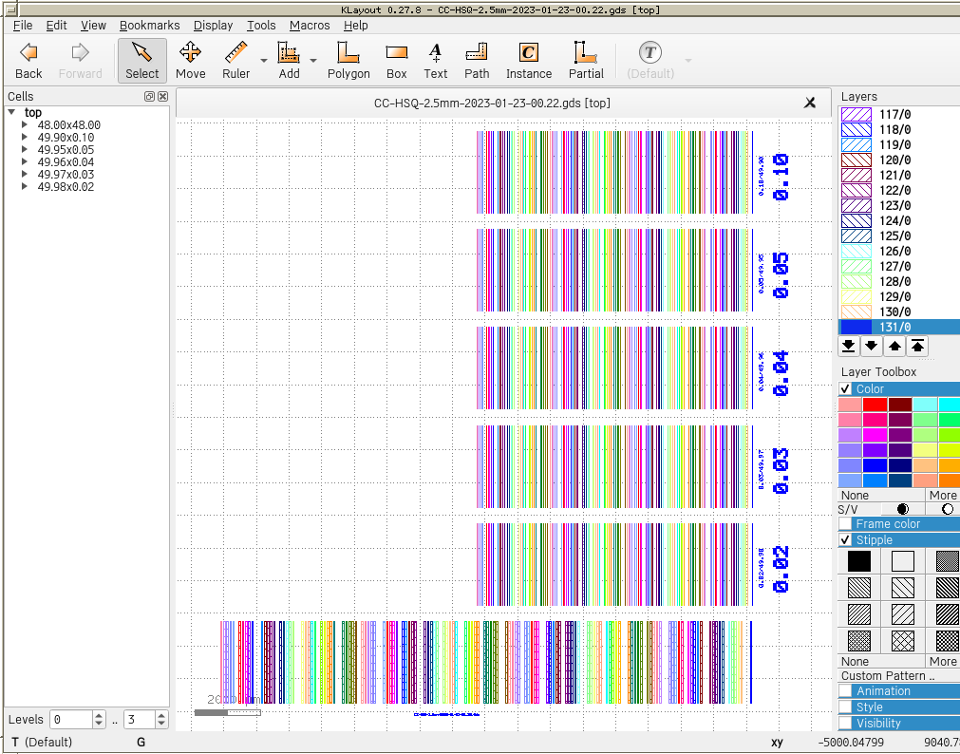Viewport: 960px width, 754px height.
Task: Select the Path drawing tool
Action: pyautogui.click(x=477, y=60)
